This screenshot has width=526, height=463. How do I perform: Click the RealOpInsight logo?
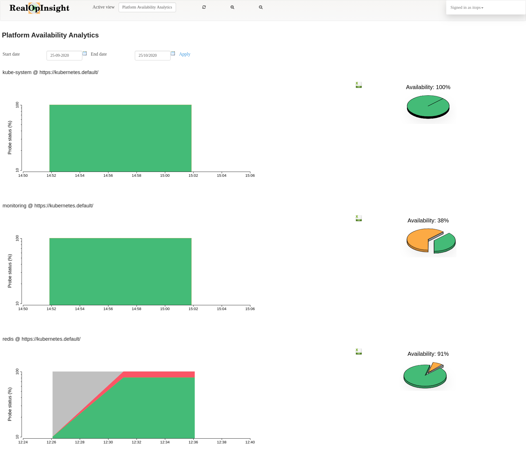[x=39, y=8]
